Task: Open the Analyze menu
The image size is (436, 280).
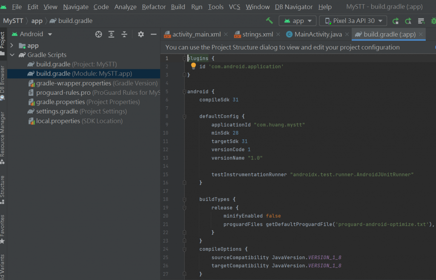Action: [x=125, y=7]
